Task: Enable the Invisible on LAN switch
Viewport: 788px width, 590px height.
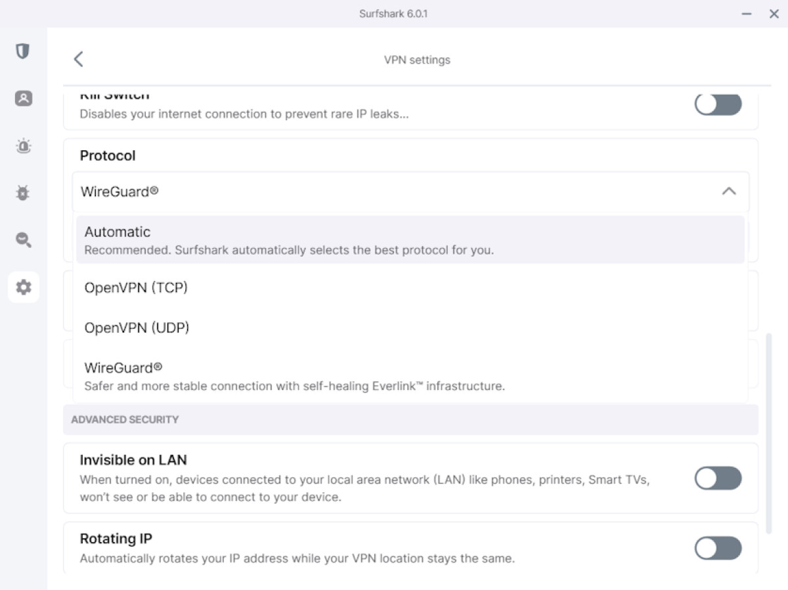Action: tap(718, 478)
